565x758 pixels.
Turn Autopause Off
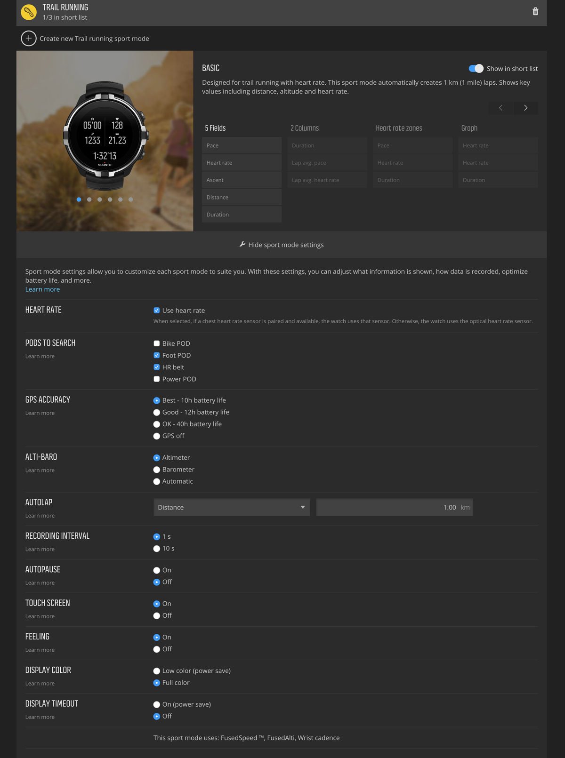(x=156, y=582)
